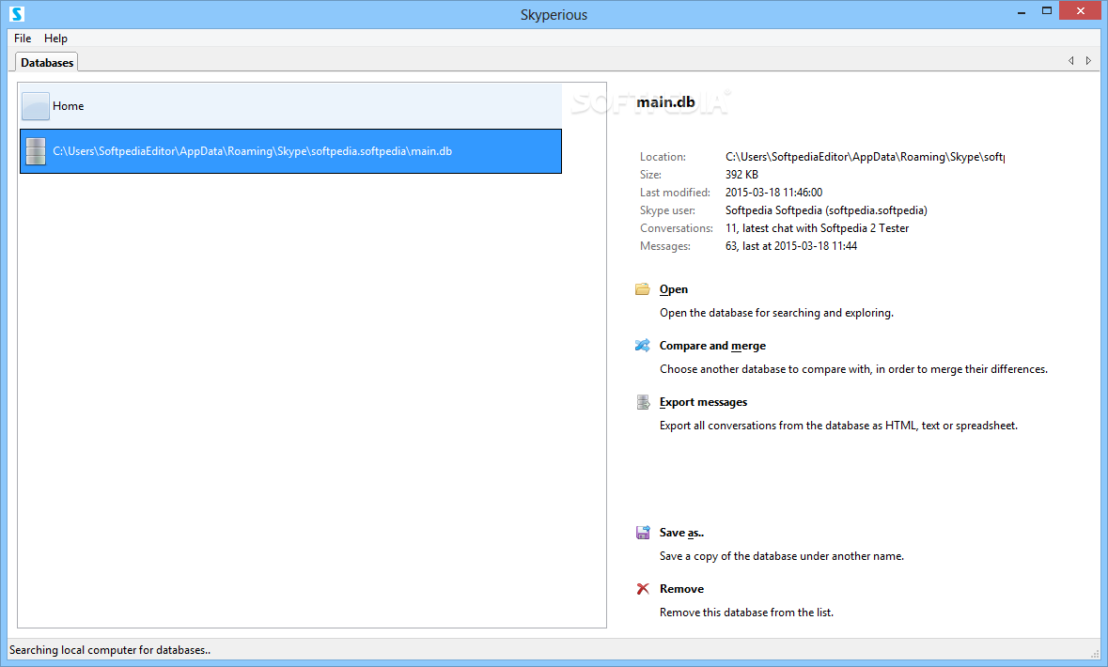Screen dimensions: 1108x667
Task: Click the left tab scroll arrow
Action: pyautogui.click(x=1071, y=61)
